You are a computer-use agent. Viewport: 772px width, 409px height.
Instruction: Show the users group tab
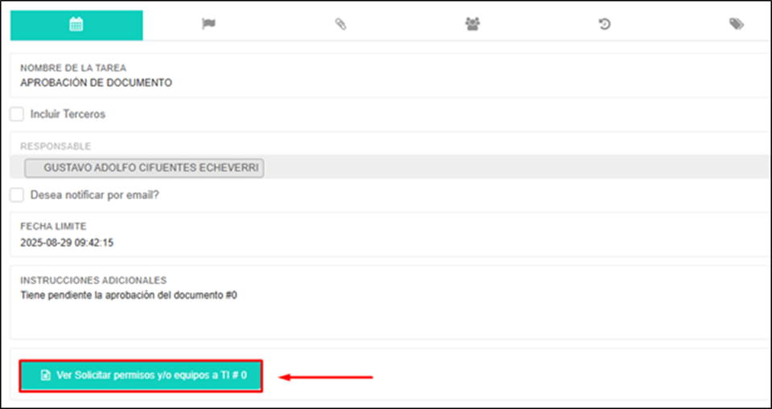pos(472,25)
